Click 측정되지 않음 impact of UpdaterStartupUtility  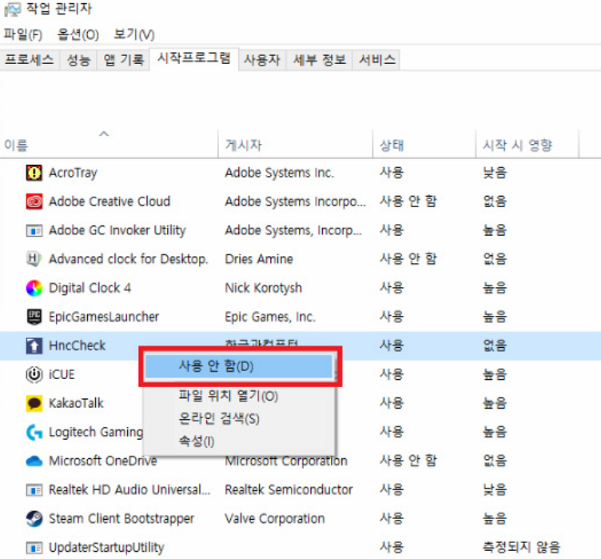[521, 548]
